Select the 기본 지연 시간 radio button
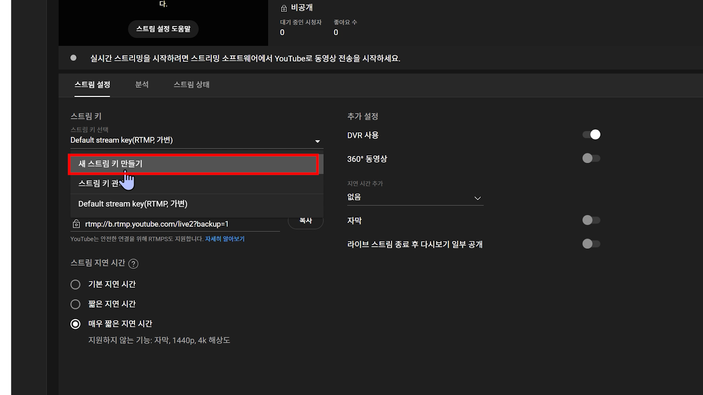The width and height of the screenshot is (703, 395). (75, 285)
